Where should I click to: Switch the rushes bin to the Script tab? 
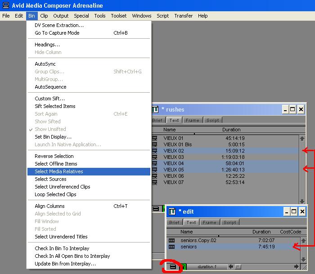[x=213, y=120]
